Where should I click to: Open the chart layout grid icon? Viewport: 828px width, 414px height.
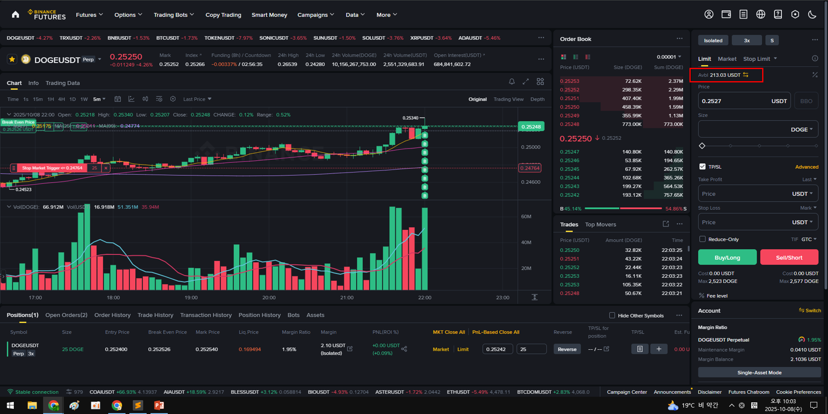[x=540, y=82]
